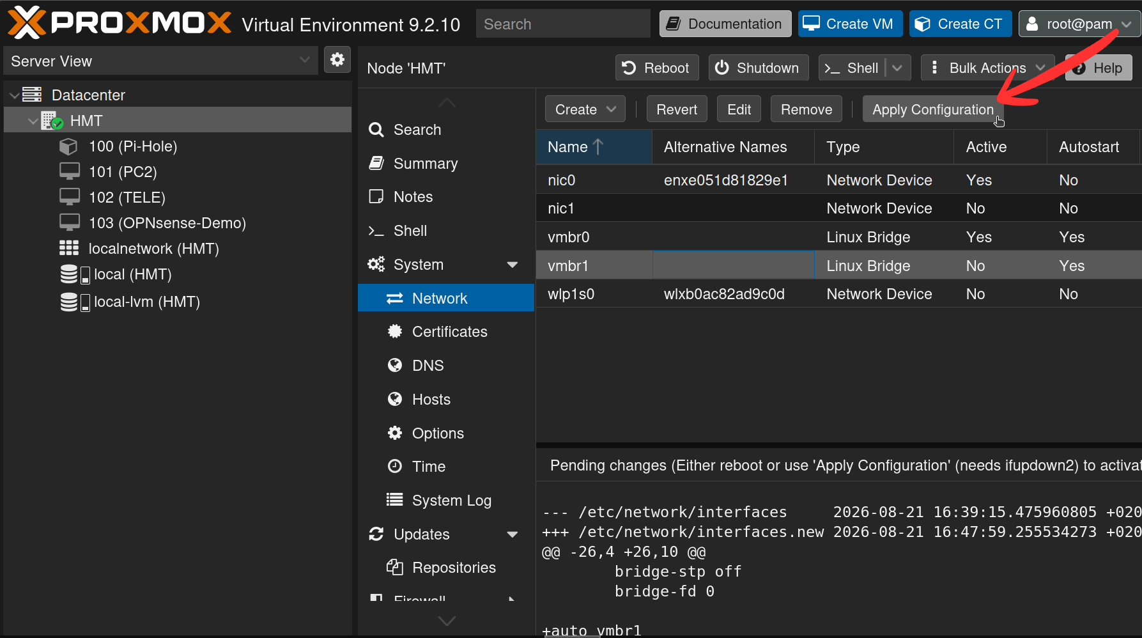This screenshot has height=638, width=1142.
Task: Click the Revert button
Action: [677, 109]
